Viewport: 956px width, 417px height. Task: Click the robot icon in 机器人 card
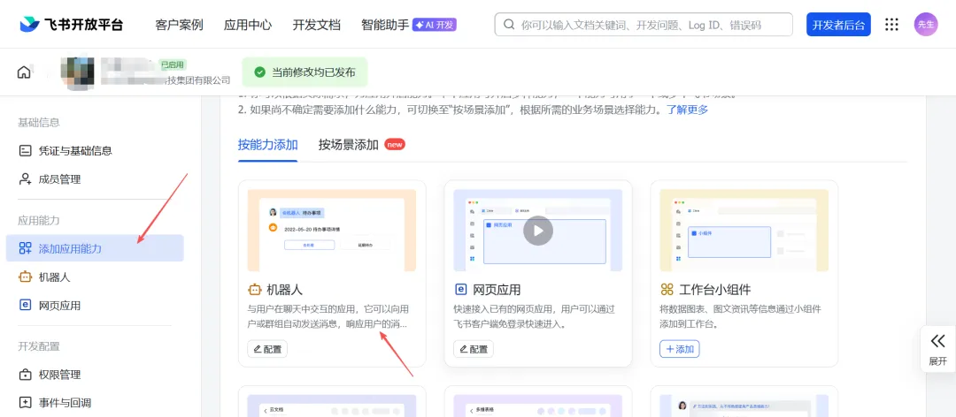coord(254,290)
